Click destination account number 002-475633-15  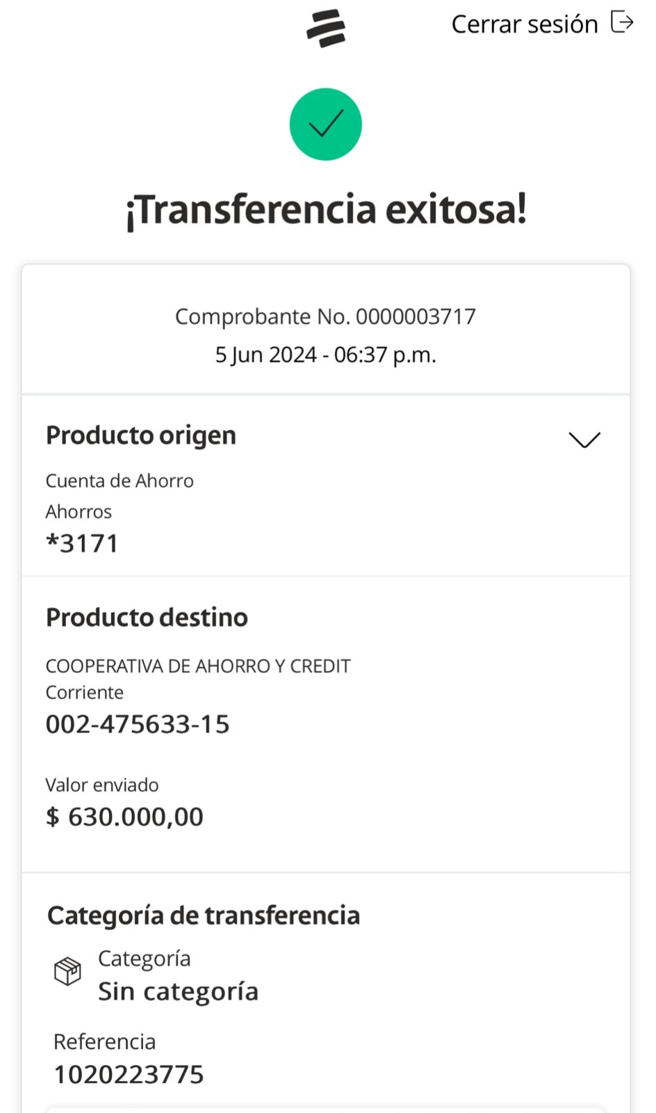click(x=138, y=724)
